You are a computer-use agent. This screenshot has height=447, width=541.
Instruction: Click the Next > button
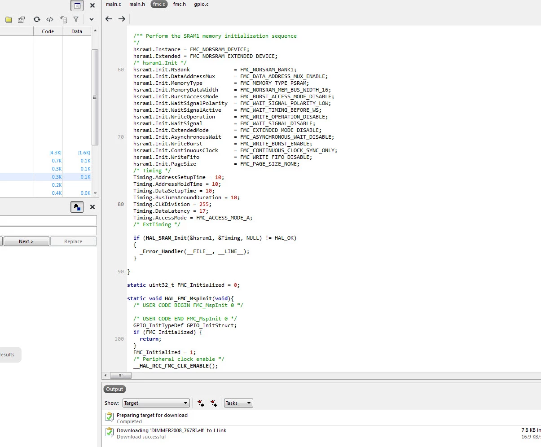coord(26,241)
